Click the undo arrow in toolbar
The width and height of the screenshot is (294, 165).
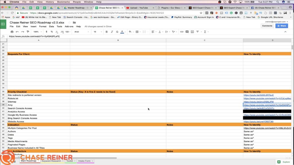[x=17, y=32]
